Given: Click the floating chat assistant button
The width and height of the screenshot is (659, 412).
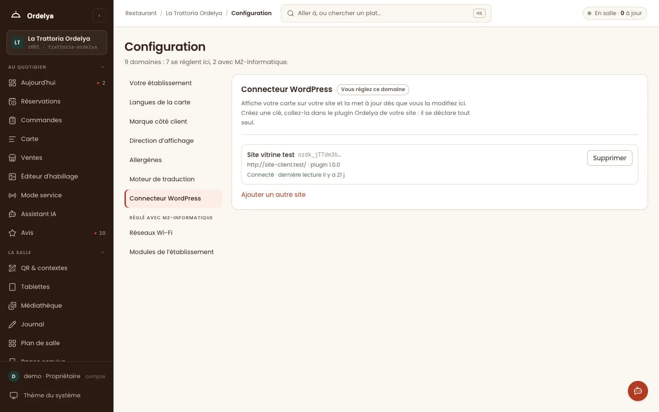Looking at the screenshot, I should 637,391.
